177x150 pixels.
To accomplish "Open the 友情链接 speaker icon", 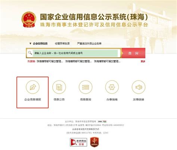I will 139,87.
